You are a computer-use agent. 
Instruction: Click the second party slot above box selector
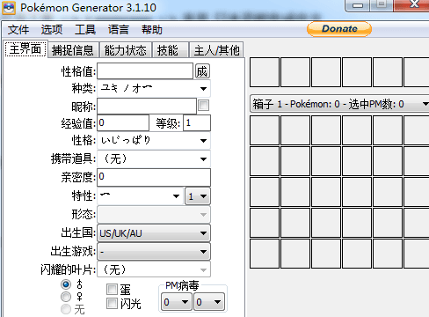[295, 72]
